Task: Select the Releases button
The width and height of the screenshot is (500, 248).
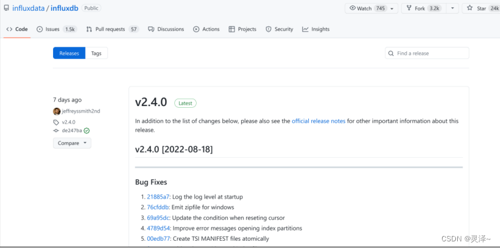Action: tap(69, 53)
